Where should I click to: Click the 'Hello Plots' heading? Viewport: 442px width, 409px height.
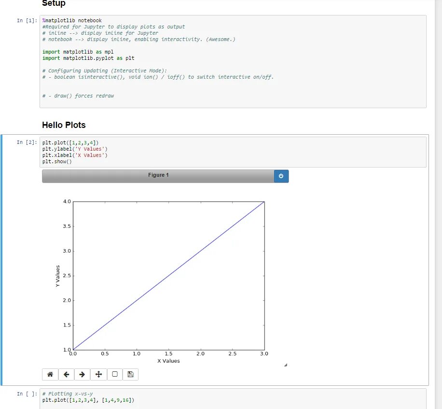tap(64, 125)
